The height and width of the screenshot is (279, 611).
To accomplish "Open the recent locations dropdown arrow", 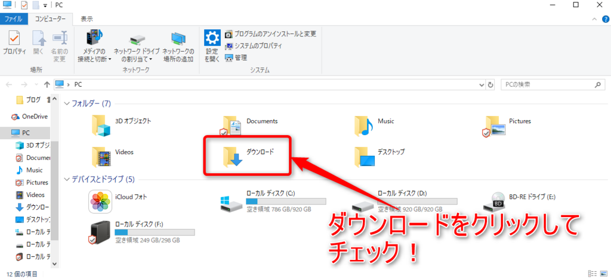I will click(36, 84).
